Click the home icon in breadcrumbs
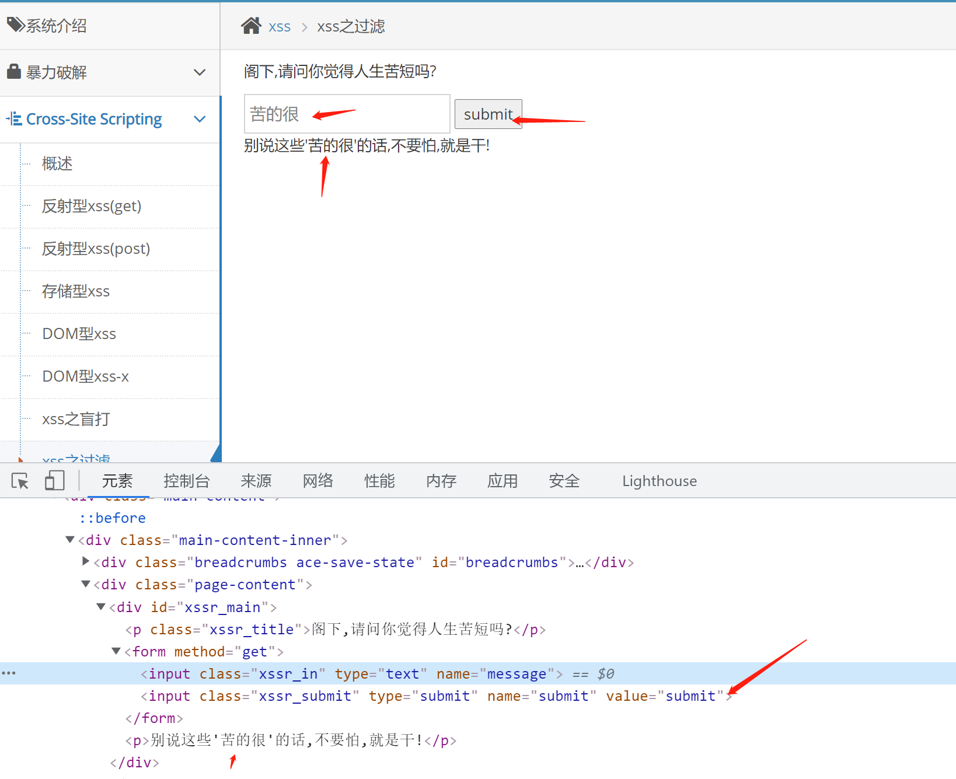This screenshot has width=956, height=779. click(251, 26)
